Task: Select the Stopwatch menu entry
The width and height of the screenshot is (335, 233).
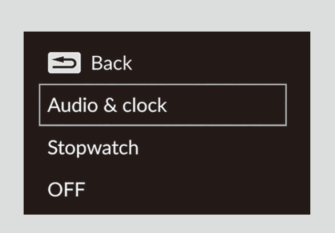Action: [93, 148]
